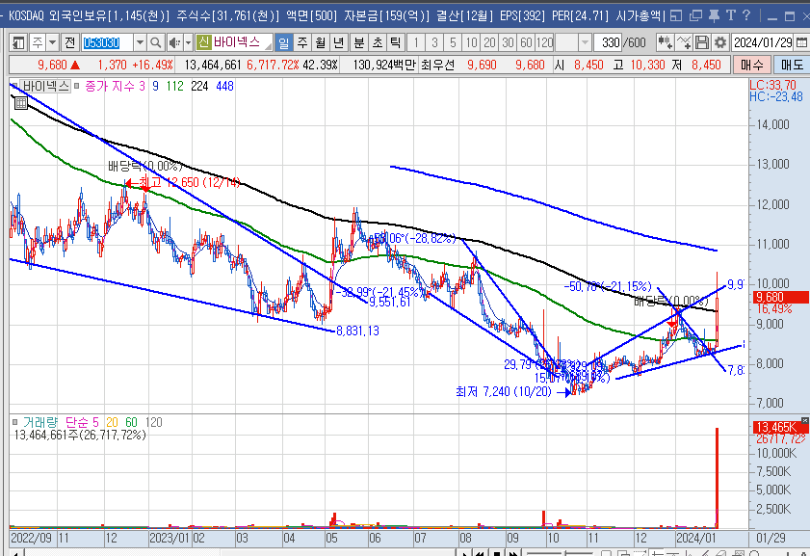Image resolution: width=810 pixels, height=556 pixels.
Task: Click the speaker sound icon
Action: tap(175, 42)
